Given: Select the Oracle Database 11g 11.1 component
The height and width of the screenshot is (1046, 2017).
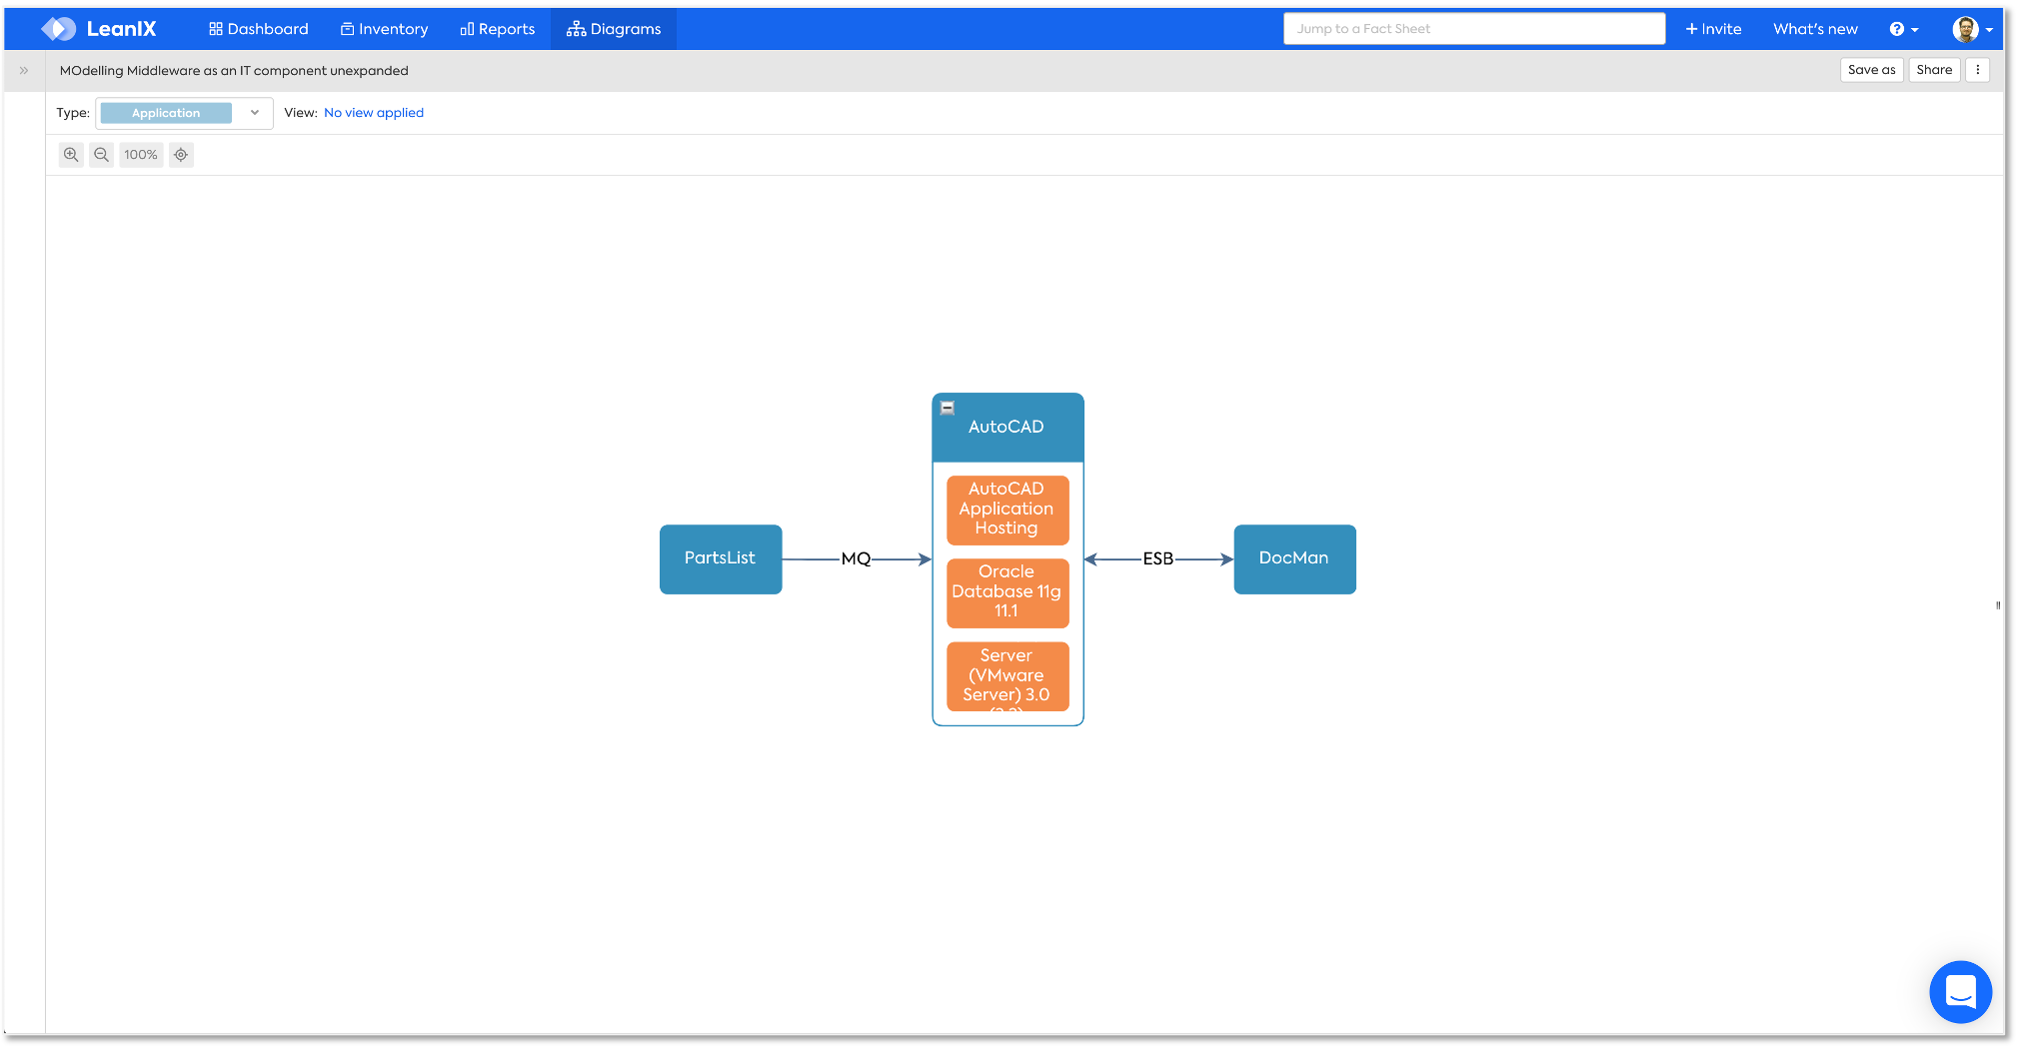Looking at the screenshot, I should coord(1008,592).
